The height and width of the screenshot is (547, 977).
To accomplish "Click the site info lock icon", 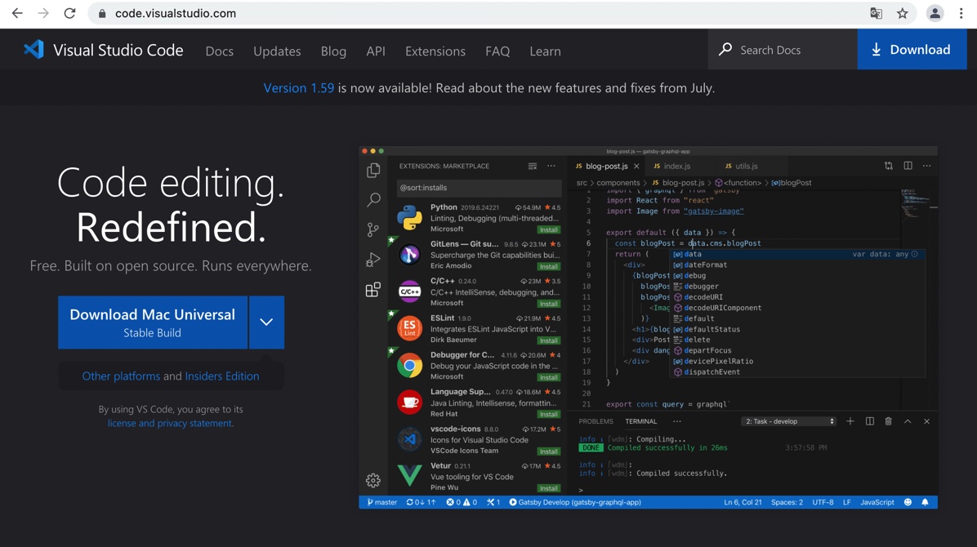I will 102,14.
